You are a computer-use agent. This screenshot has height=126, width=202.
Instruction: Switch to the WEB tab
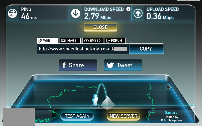[47, 40]
